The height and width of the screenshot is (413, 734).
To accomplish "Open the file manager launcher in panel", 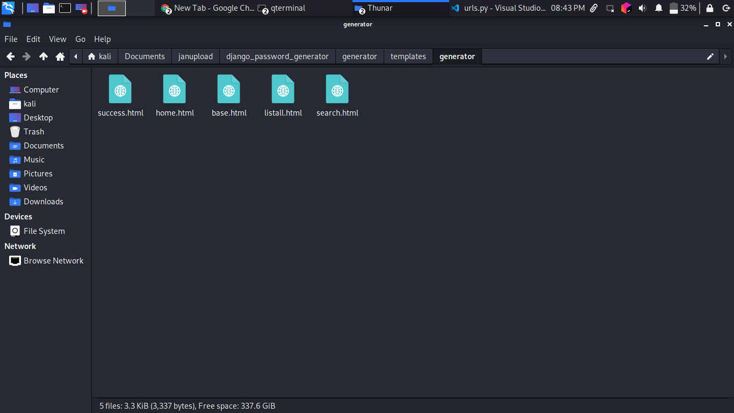I will 49,8.
